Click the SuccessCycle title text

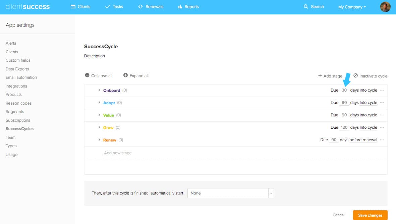pyautogui.click(x=101, y=47)
